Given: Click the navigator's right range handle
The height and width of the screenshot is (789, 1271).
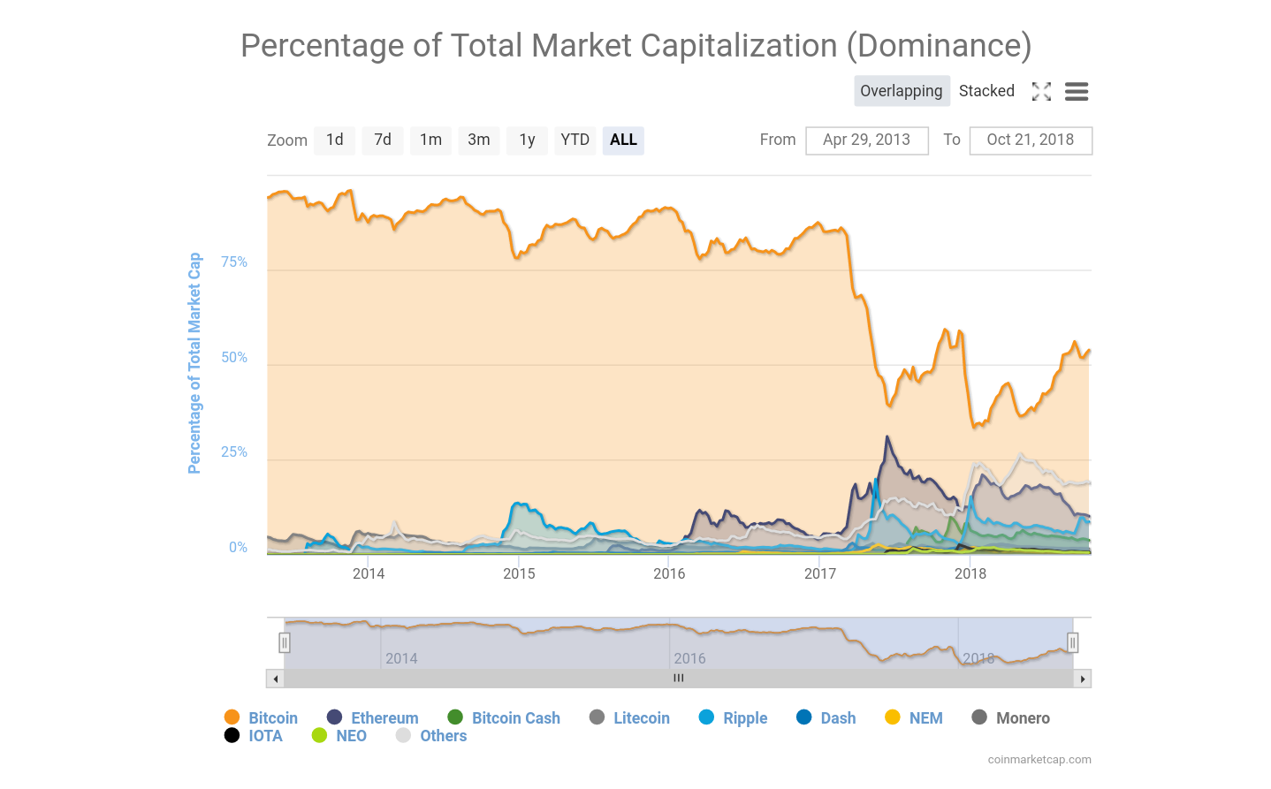Looking at the screenshot, I should (x=1072, y=642).
